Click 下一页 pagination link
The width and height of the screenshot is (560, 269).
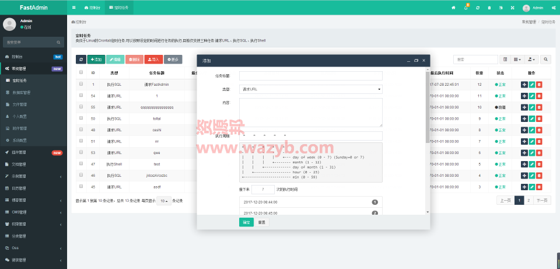coord(542,200)
